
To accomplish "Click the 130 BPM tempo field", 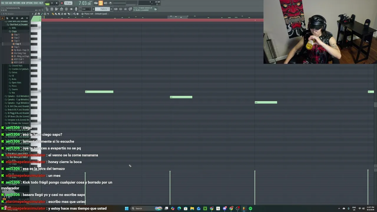I will 68,3.
